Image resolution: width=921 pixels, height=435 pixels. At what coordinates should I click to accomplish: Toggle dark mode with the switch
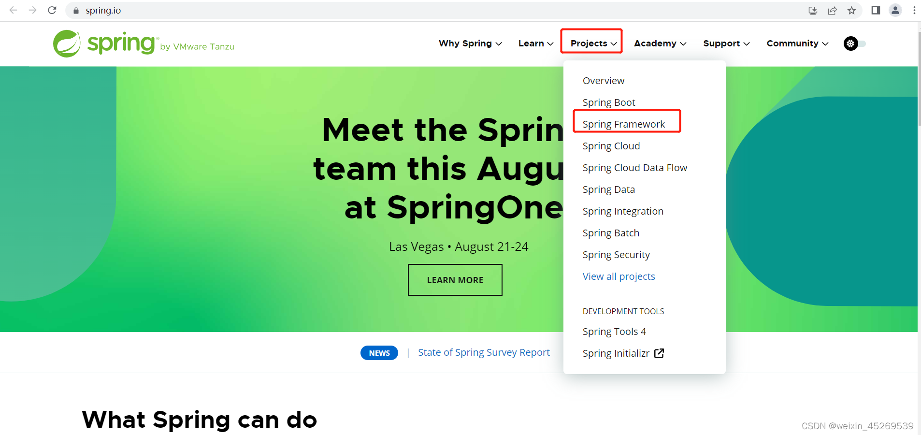(x=860, y=43)
